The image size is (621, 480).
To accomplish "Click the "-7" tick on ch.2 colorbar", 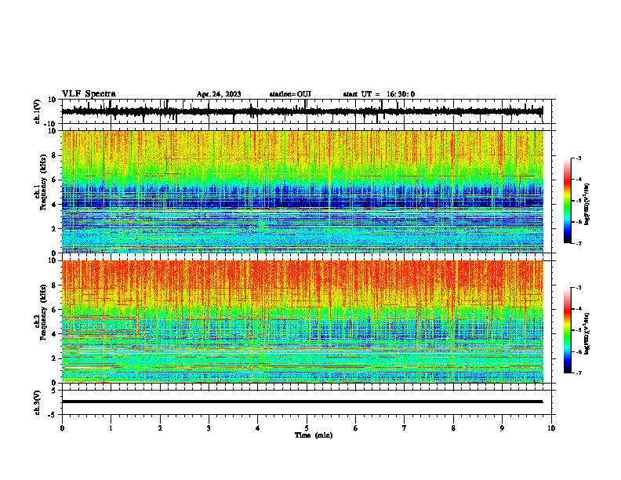I will pos(579,373).
